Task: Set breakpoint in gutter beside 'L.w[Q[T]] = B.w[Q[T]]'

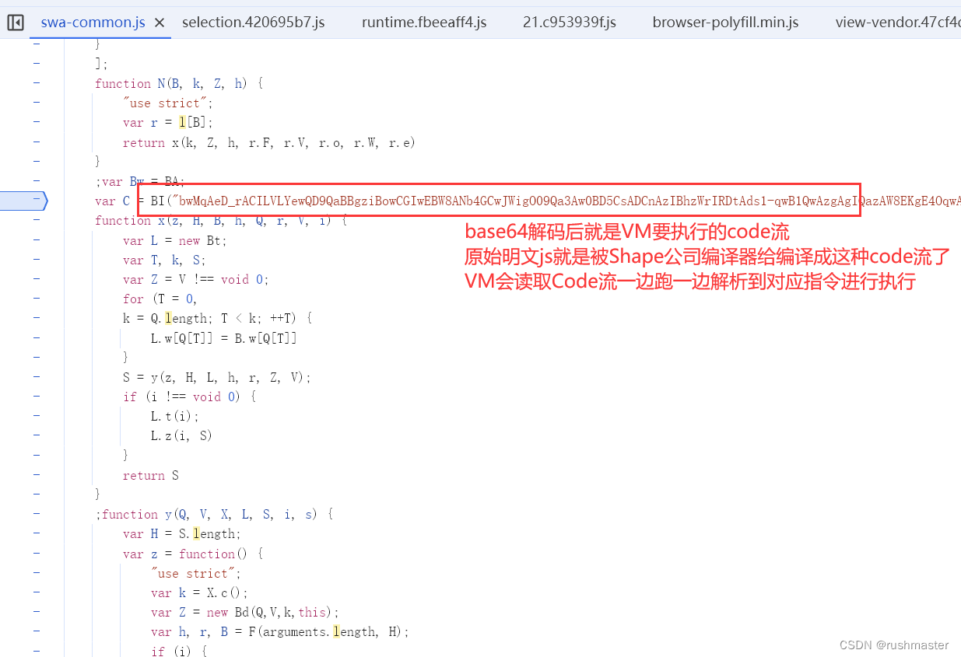Action: click(x=37, y=337)
